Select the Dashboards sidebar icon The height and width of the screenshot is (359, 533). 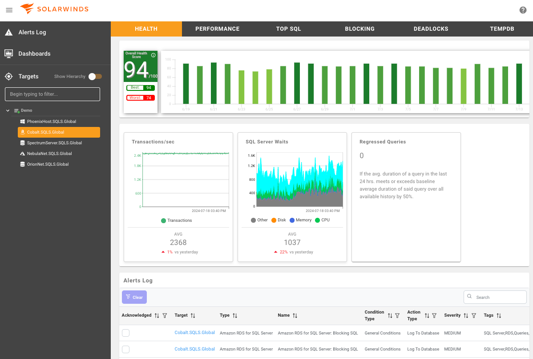coord(9,53)
